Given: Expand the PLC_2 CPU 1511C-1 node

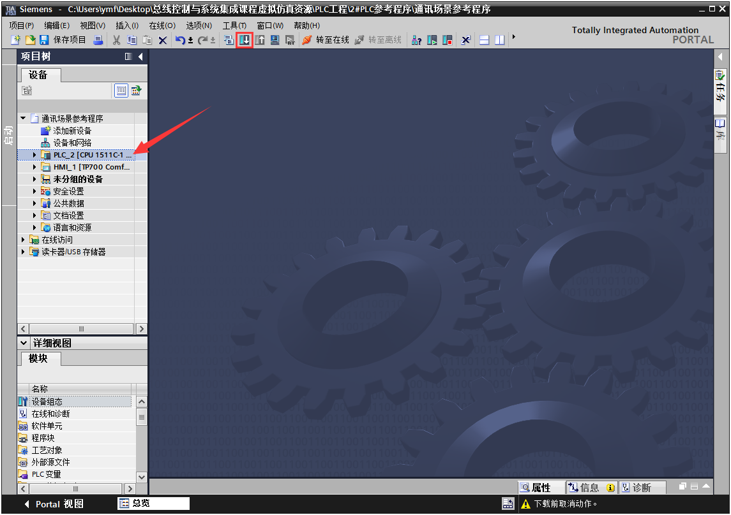Looking at the screenshot, I should [x=34, y=154].
